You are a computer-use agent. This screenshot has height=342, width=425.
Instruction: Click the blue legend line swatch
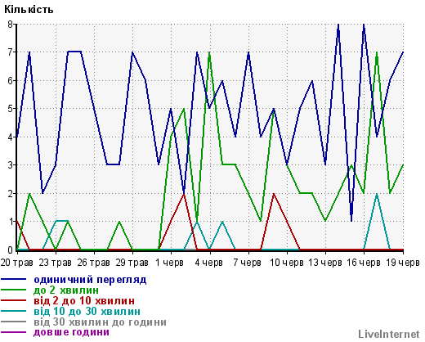click(x=14, y=279)
